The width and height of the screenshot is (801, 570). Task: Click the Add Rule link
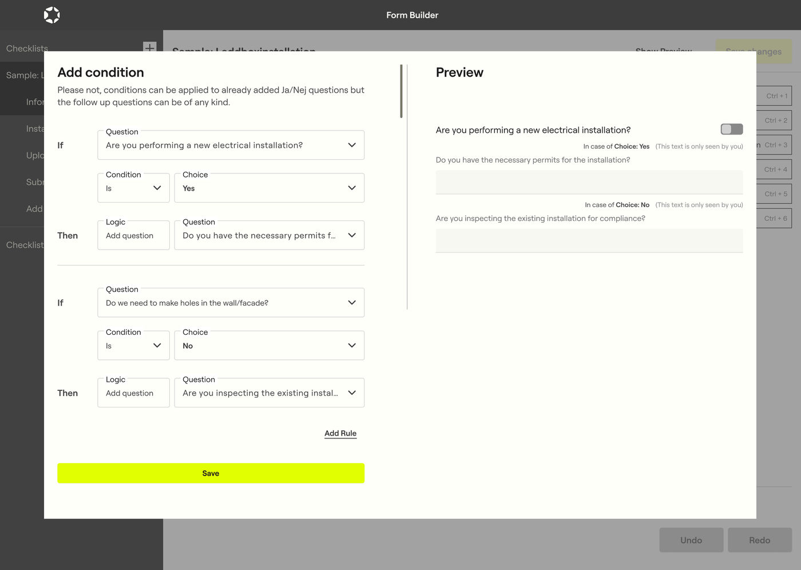point(340,433)
